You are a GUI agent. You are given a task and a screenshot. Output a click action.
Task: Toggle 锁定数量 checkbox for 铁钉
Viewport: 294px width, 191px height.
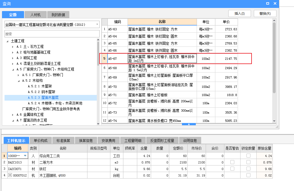(x=248, y=169)
